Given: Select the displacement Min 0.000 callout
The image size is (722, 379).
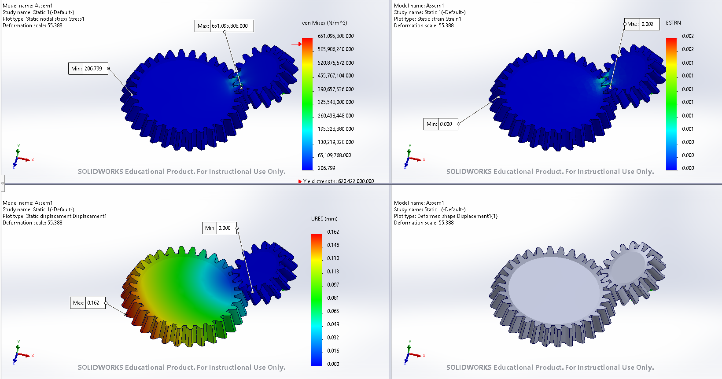Looking at the screenshot, I should pyautogui.click(x=219, y=228).
